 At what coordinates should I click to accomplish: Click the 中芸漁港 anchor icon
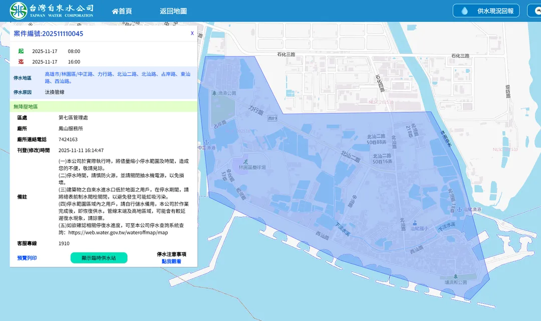207,142
